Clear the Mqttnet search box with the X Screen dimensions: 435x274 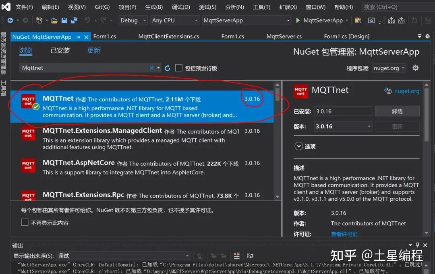coord(151,68)
